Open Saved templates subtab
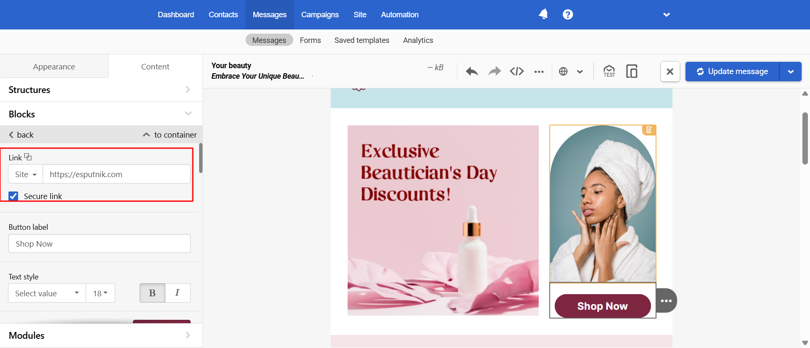The width and height of the screenshot is (810, 348). coord(362,40)
